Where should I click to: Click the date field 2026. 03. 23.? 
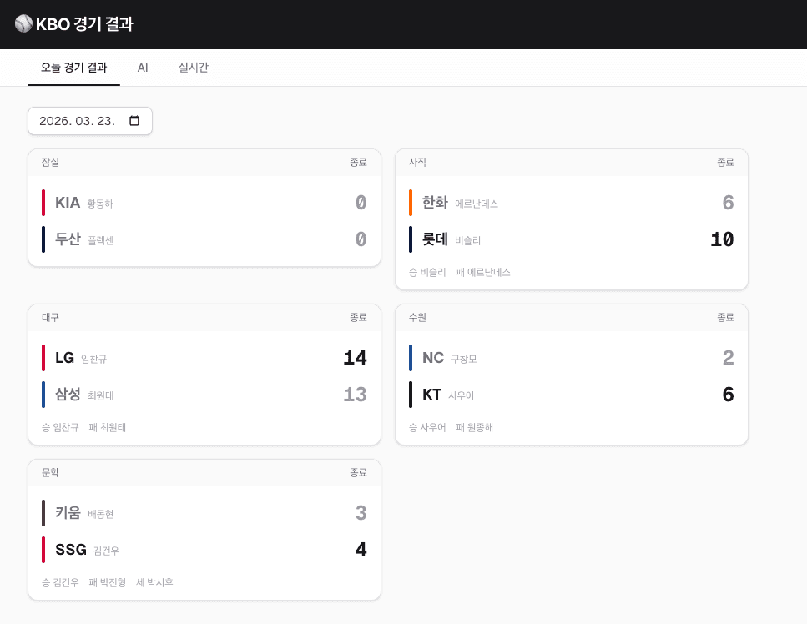coord(90,121)
